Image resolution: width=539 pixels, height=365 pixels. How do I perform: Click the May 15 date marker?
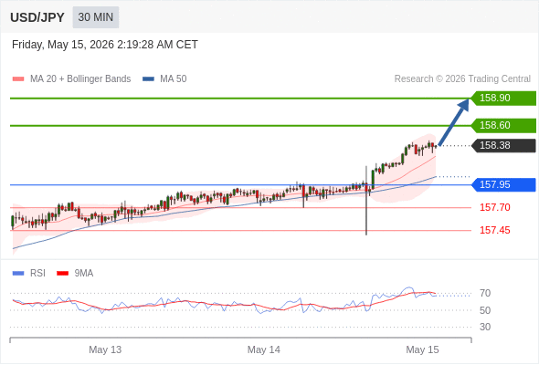(422, 349)
